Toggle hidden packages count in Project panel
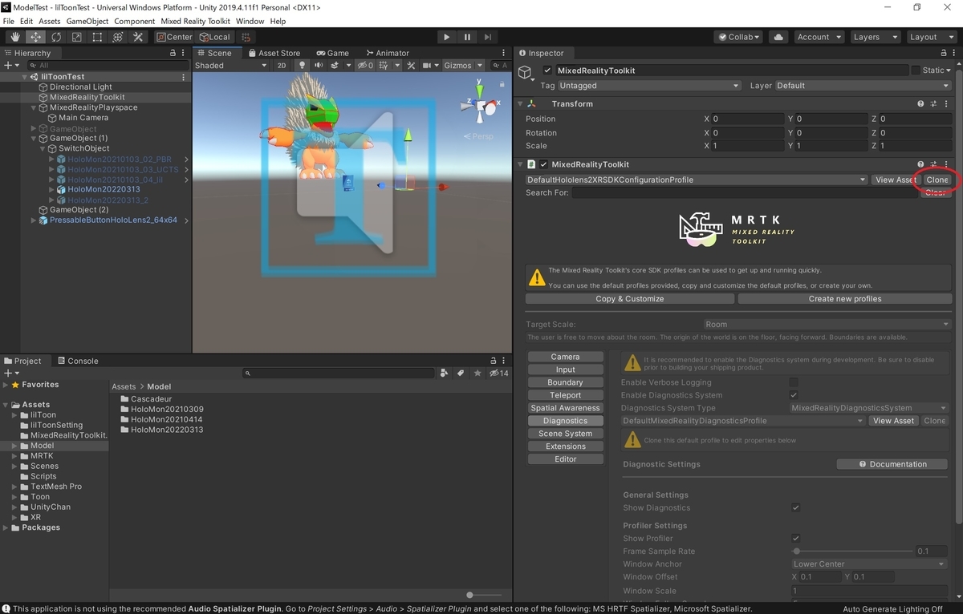The width and height of the screenshot is (963, 614). (499, 373)
